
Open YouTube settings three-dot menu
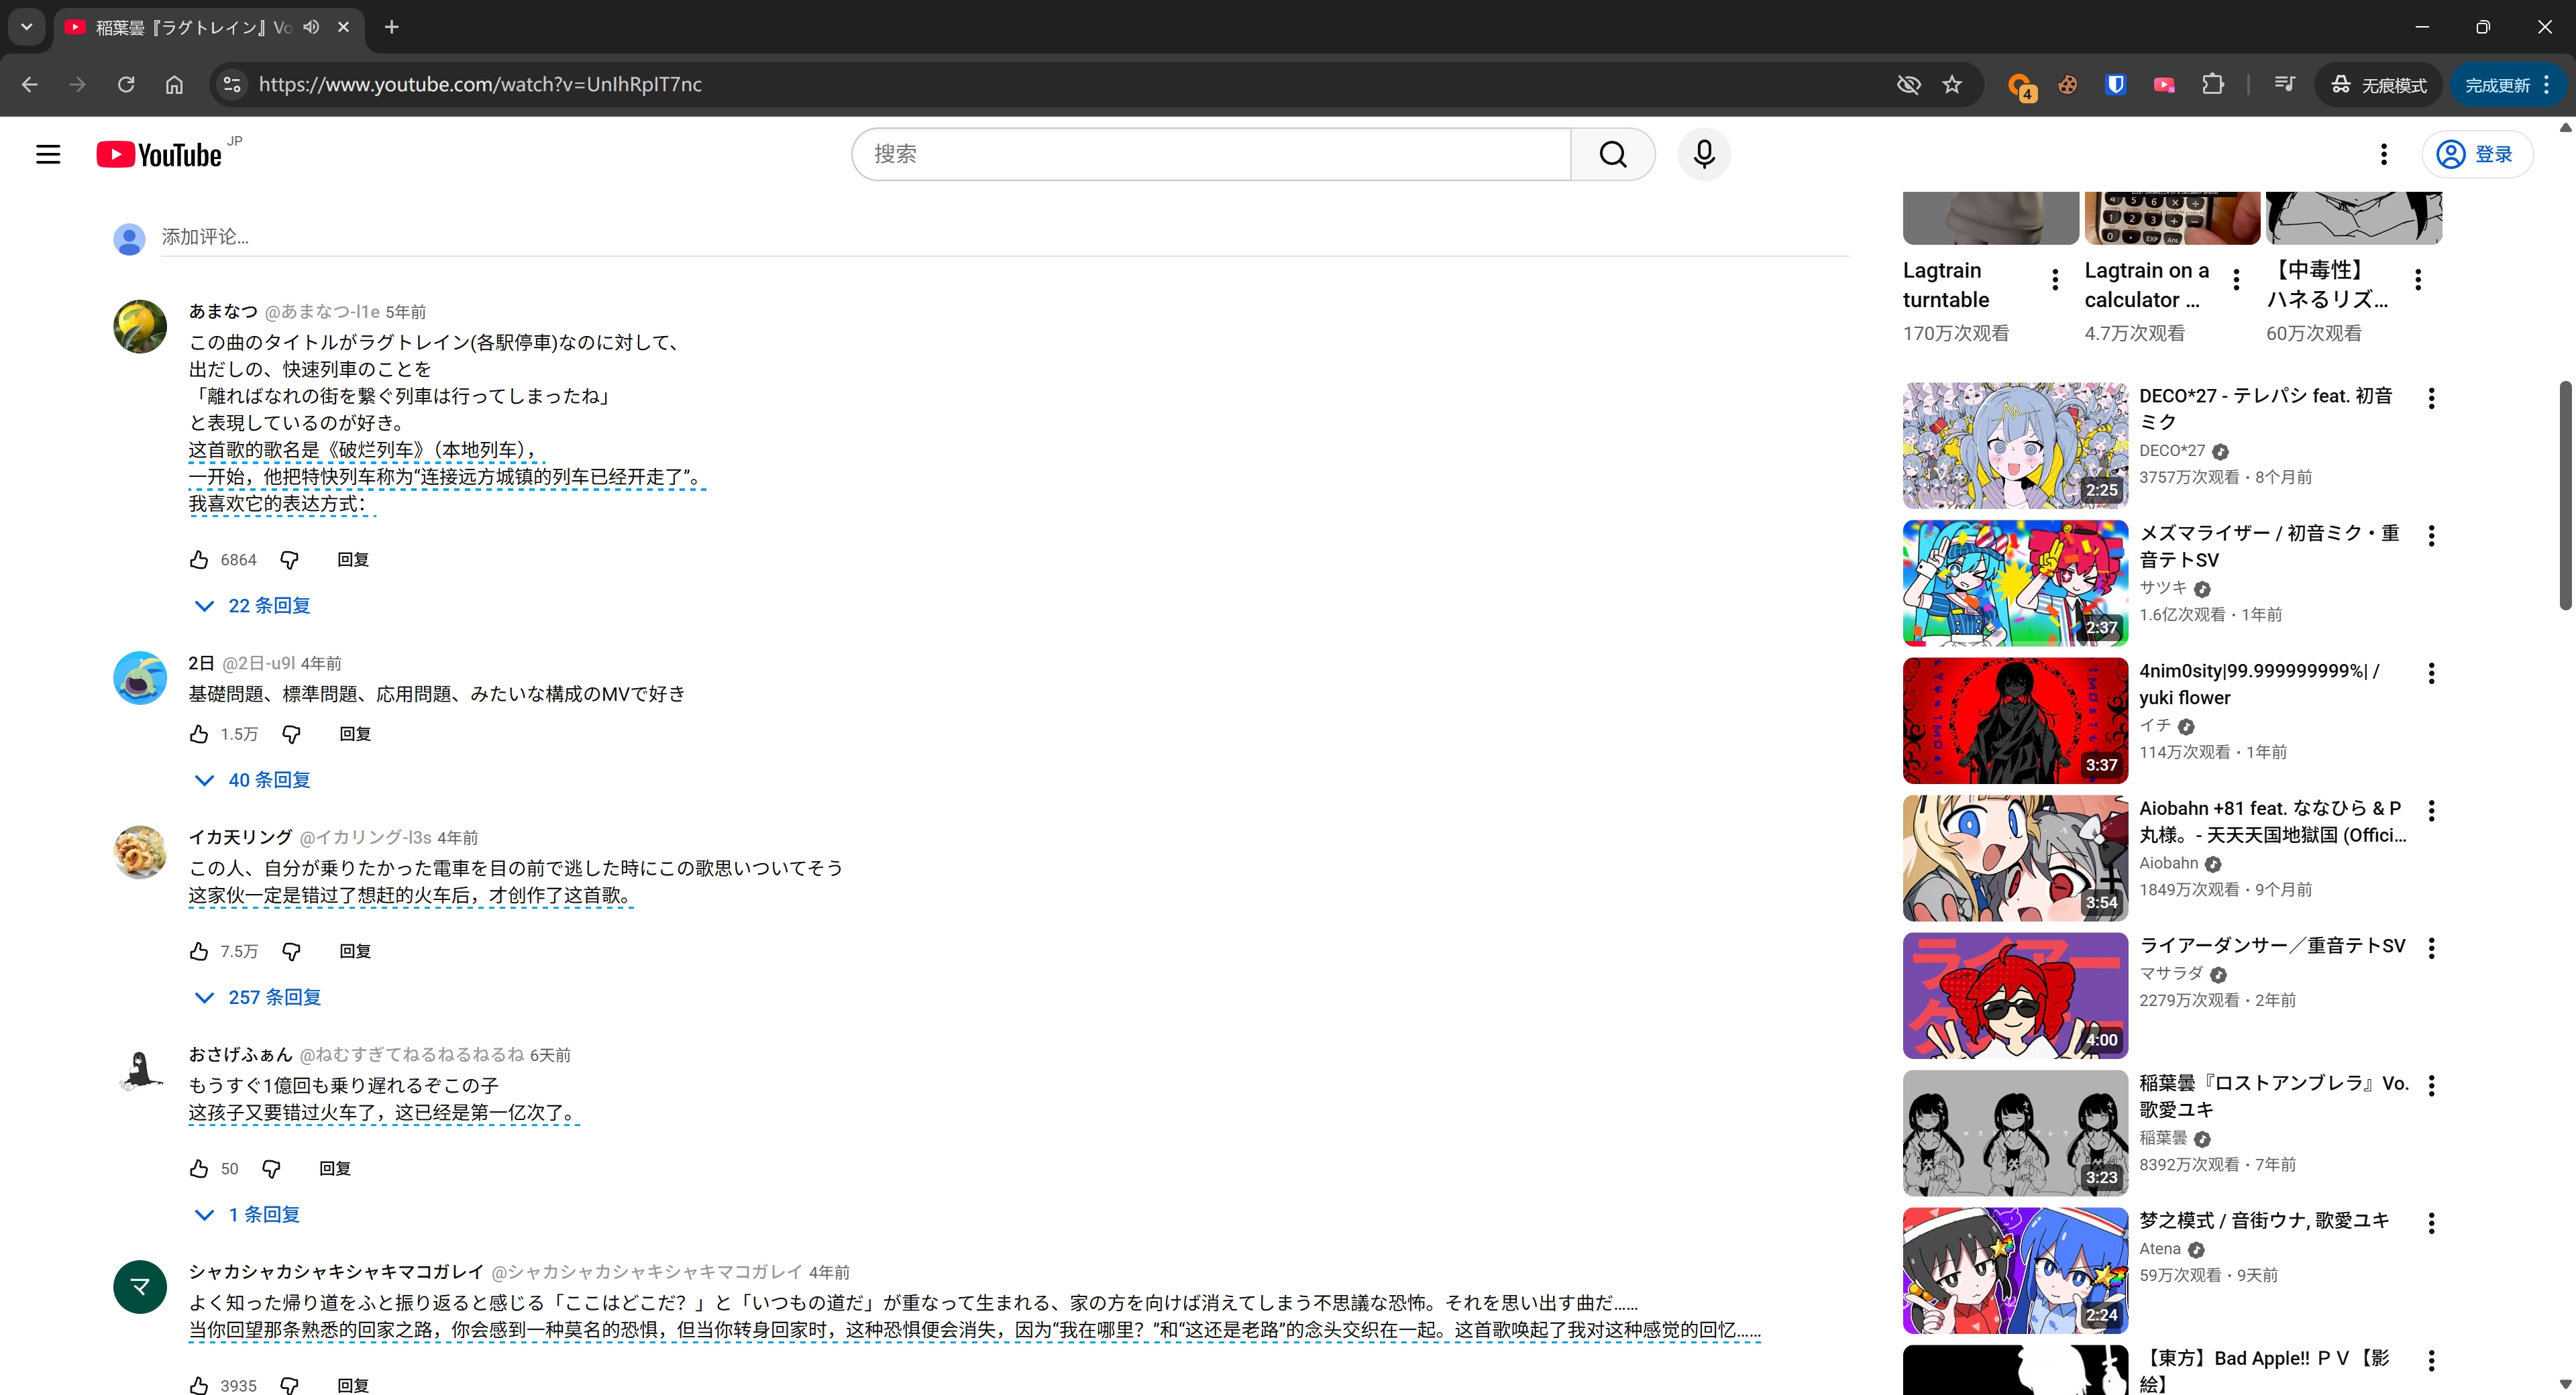2383,154
